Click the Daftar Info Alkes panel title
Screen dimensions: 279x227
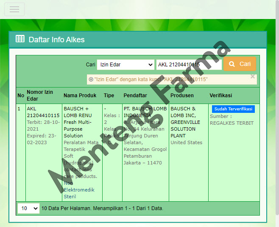pyautogui.click(x=56, y=40)
